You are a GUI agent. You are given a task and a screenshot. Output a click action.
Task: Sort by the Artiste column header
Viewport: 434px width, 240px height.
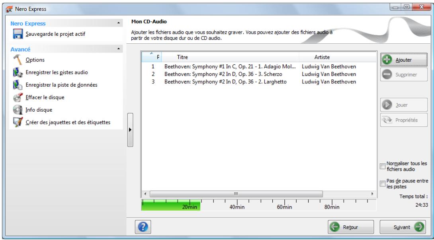click(x=338, y=57)
